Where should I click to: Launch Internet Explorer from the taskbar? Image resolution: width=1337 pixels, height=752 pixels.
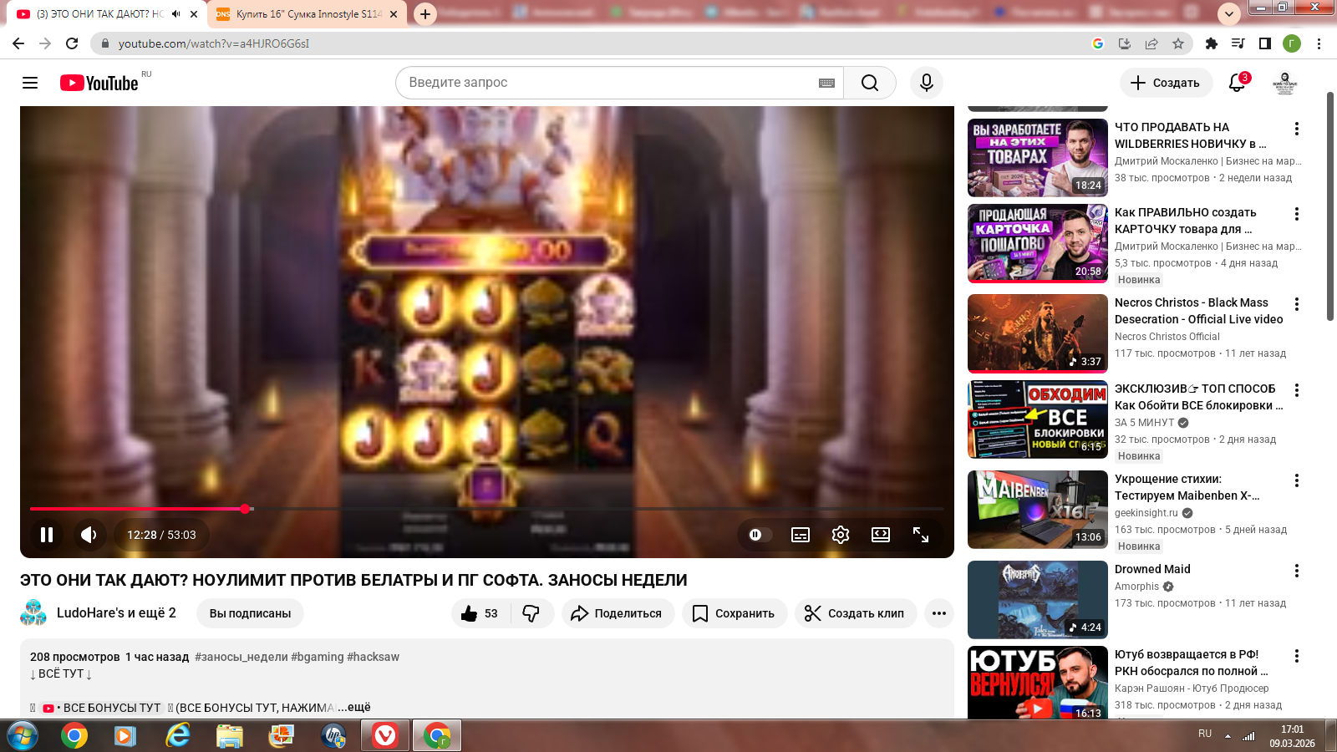pos(177,736)
